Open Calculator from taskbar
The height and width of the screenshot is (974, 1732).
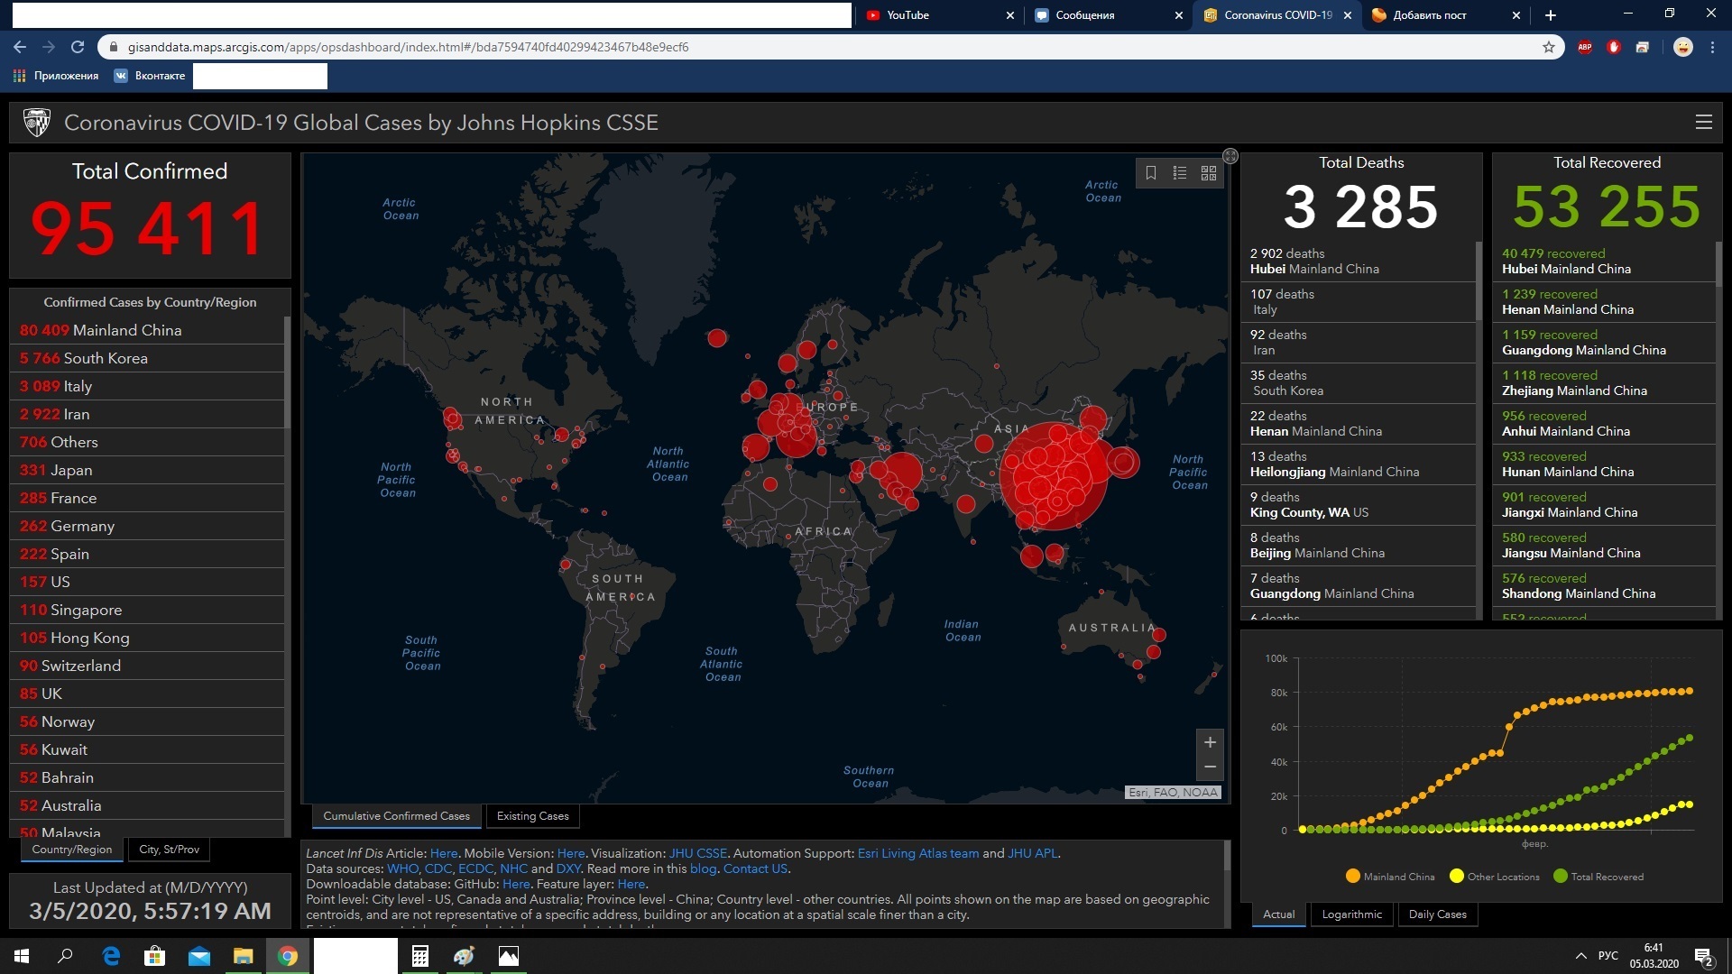tap(420, 956)
